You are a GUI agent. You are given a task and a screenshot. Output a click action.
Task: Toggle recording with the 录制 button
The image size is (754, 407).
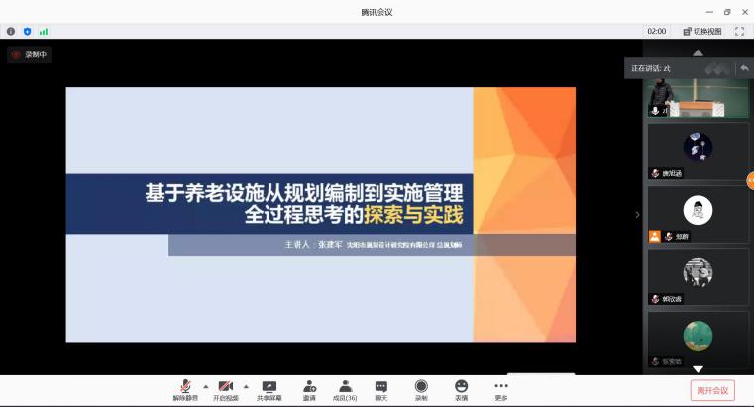(x=421, y=389)
